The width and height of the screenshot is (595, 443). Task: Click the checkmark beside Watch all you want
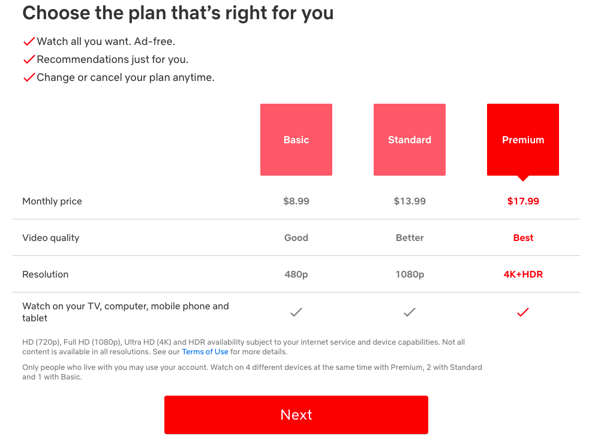29,41
